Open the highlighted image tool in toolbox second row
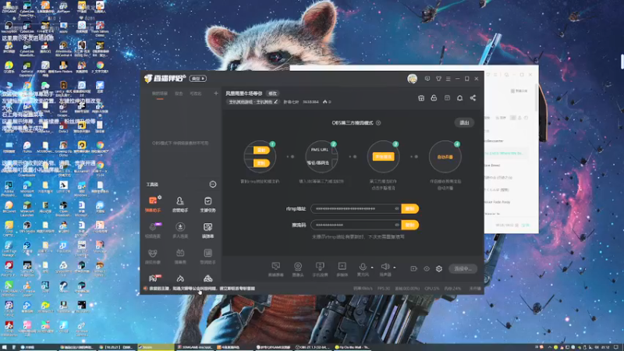This screenshot has width=624, height=351. (207, 230)
